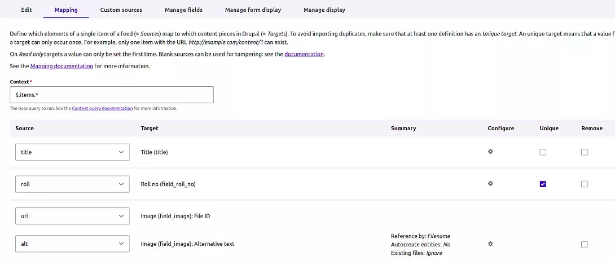Open the Manage form display tab
Image resolution: width=615 pixels, height=261 pixels.
pos(253,10)
